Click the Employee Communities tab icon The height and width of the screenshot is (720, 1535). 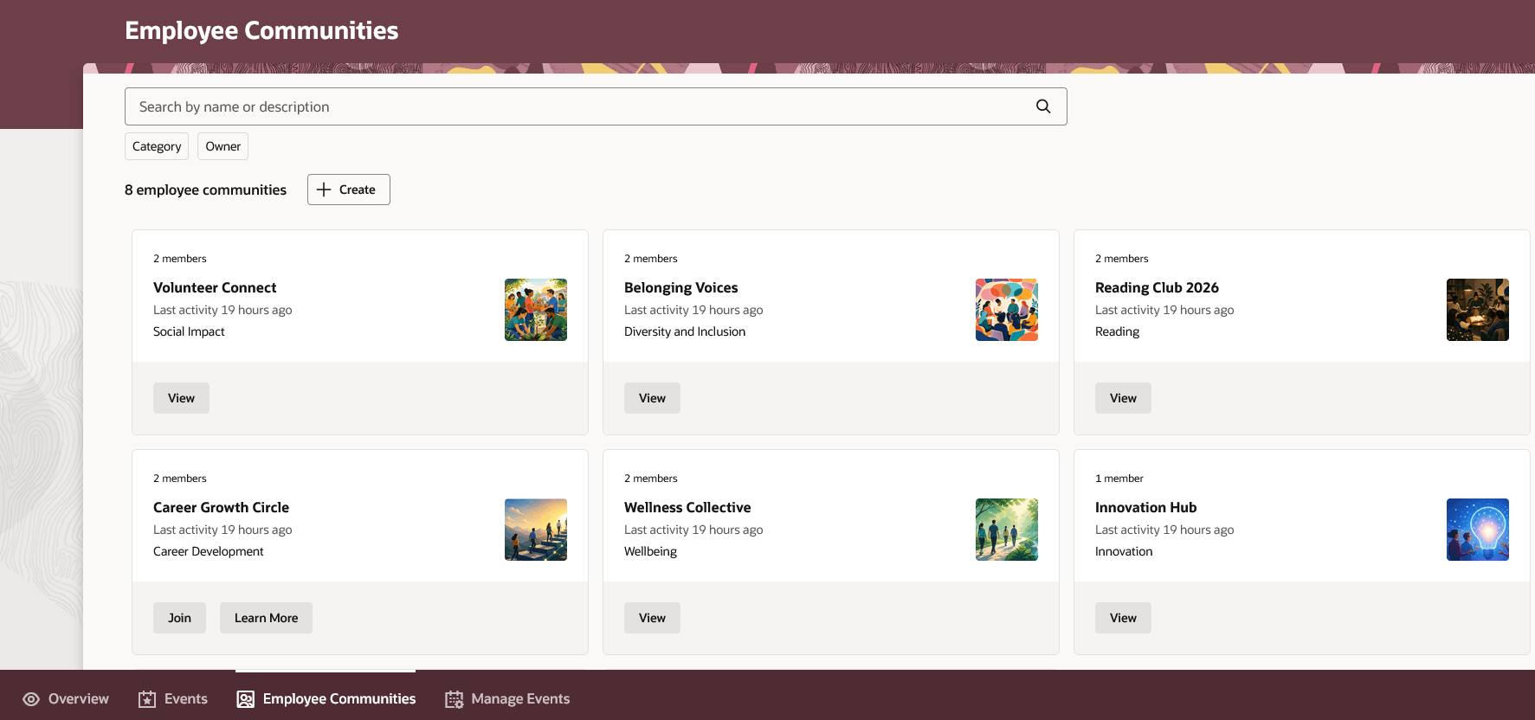246,699
